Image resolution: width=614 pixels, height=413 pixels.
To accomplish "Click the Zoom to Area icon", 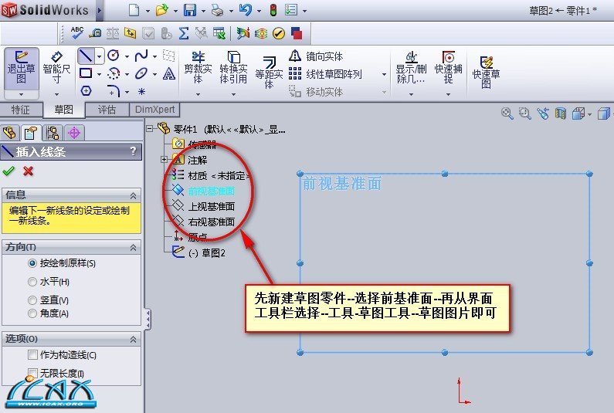I will pos(524,113).
